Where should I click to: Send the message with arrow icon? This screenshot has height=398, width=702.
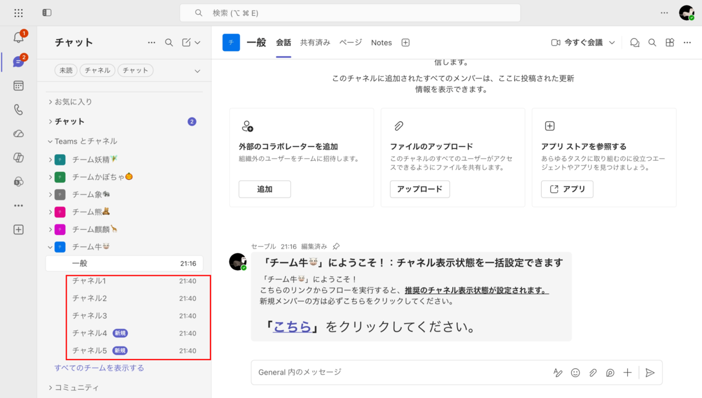[x=650, y=372]
